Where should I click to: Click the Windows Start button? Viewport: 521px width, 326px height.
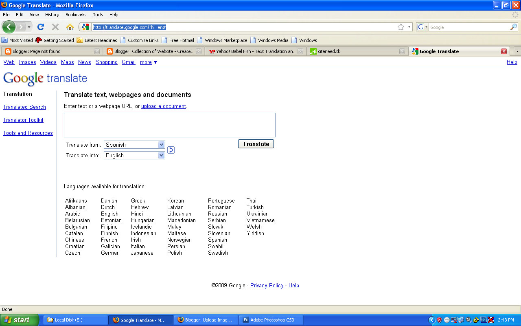tap(20, 320)
